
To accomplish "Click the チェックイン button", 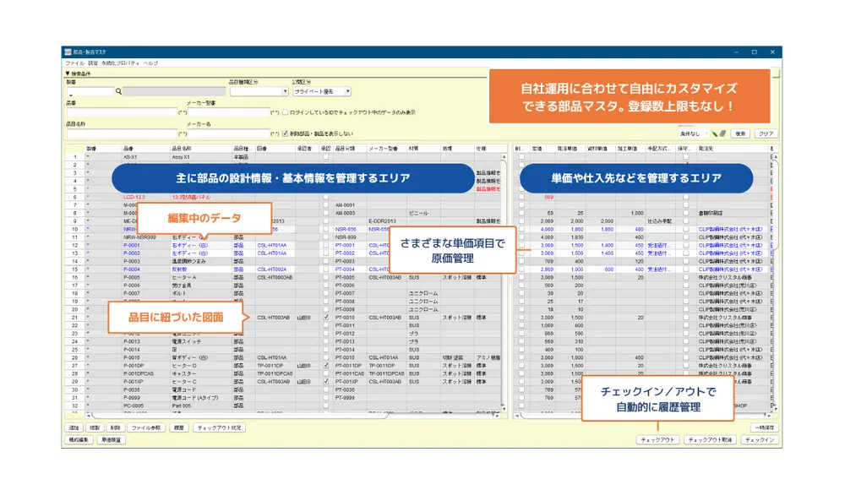I will point(760,440).
